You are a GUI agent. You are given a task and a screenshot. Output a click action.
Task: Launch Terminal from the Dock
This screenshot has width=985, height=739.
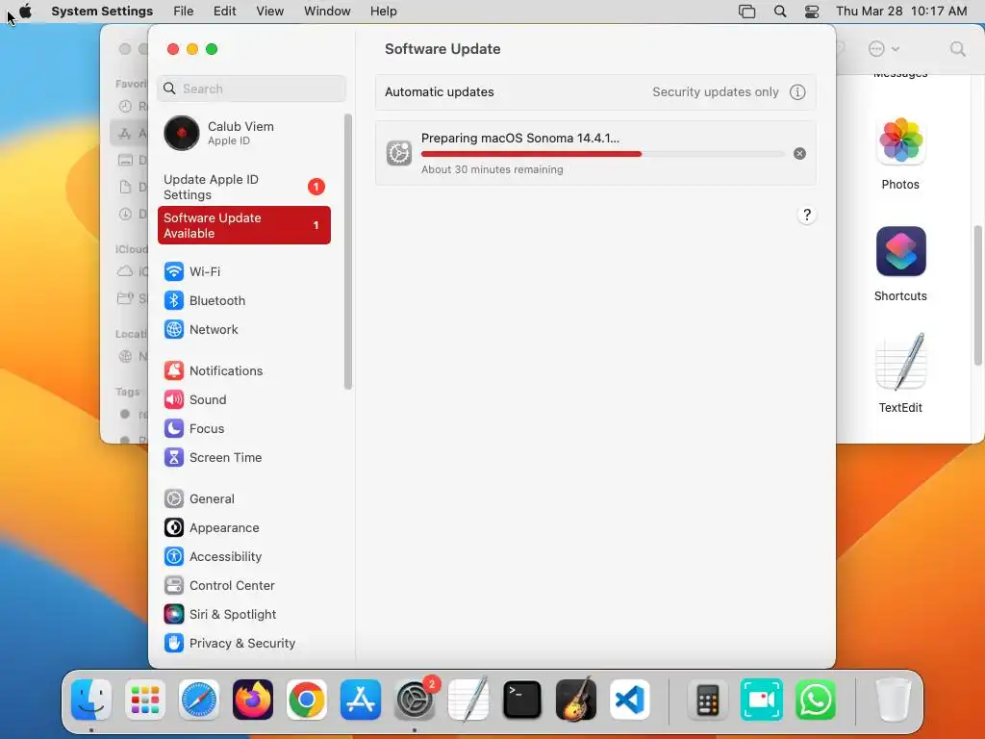point(522,700)
